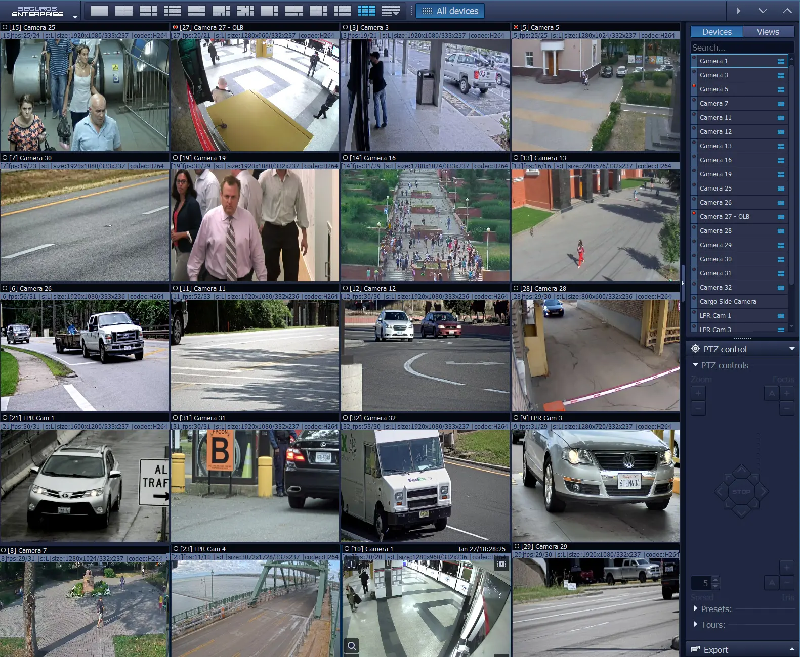The width and height of the screenshot is (800, 657).
Task: Click the All devices button
Action: [450, 11]
